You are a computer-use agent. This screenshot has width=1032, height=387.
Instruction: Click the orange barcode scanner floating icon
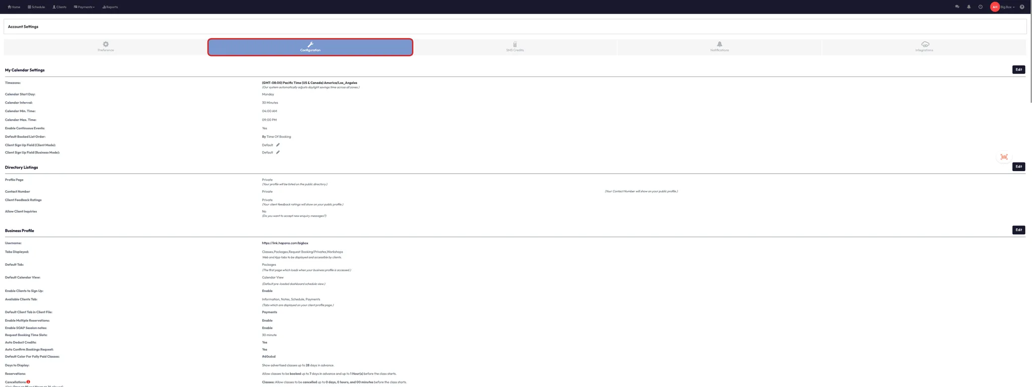click(x=1004, y=157)
